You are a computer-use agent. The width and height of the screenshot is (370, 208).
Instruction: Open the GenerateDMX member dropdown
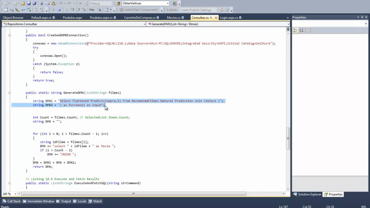point(288,24)
